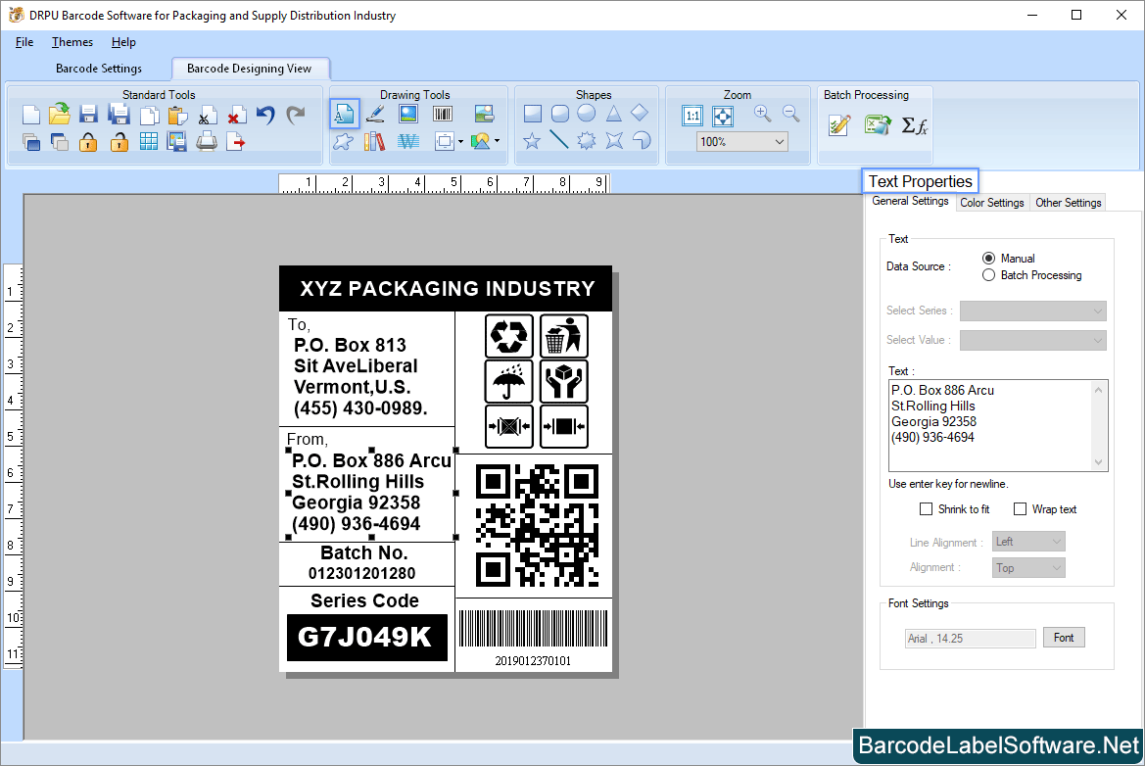
Task: Draw a diamond shape
Action: click(x=640, y=113)
